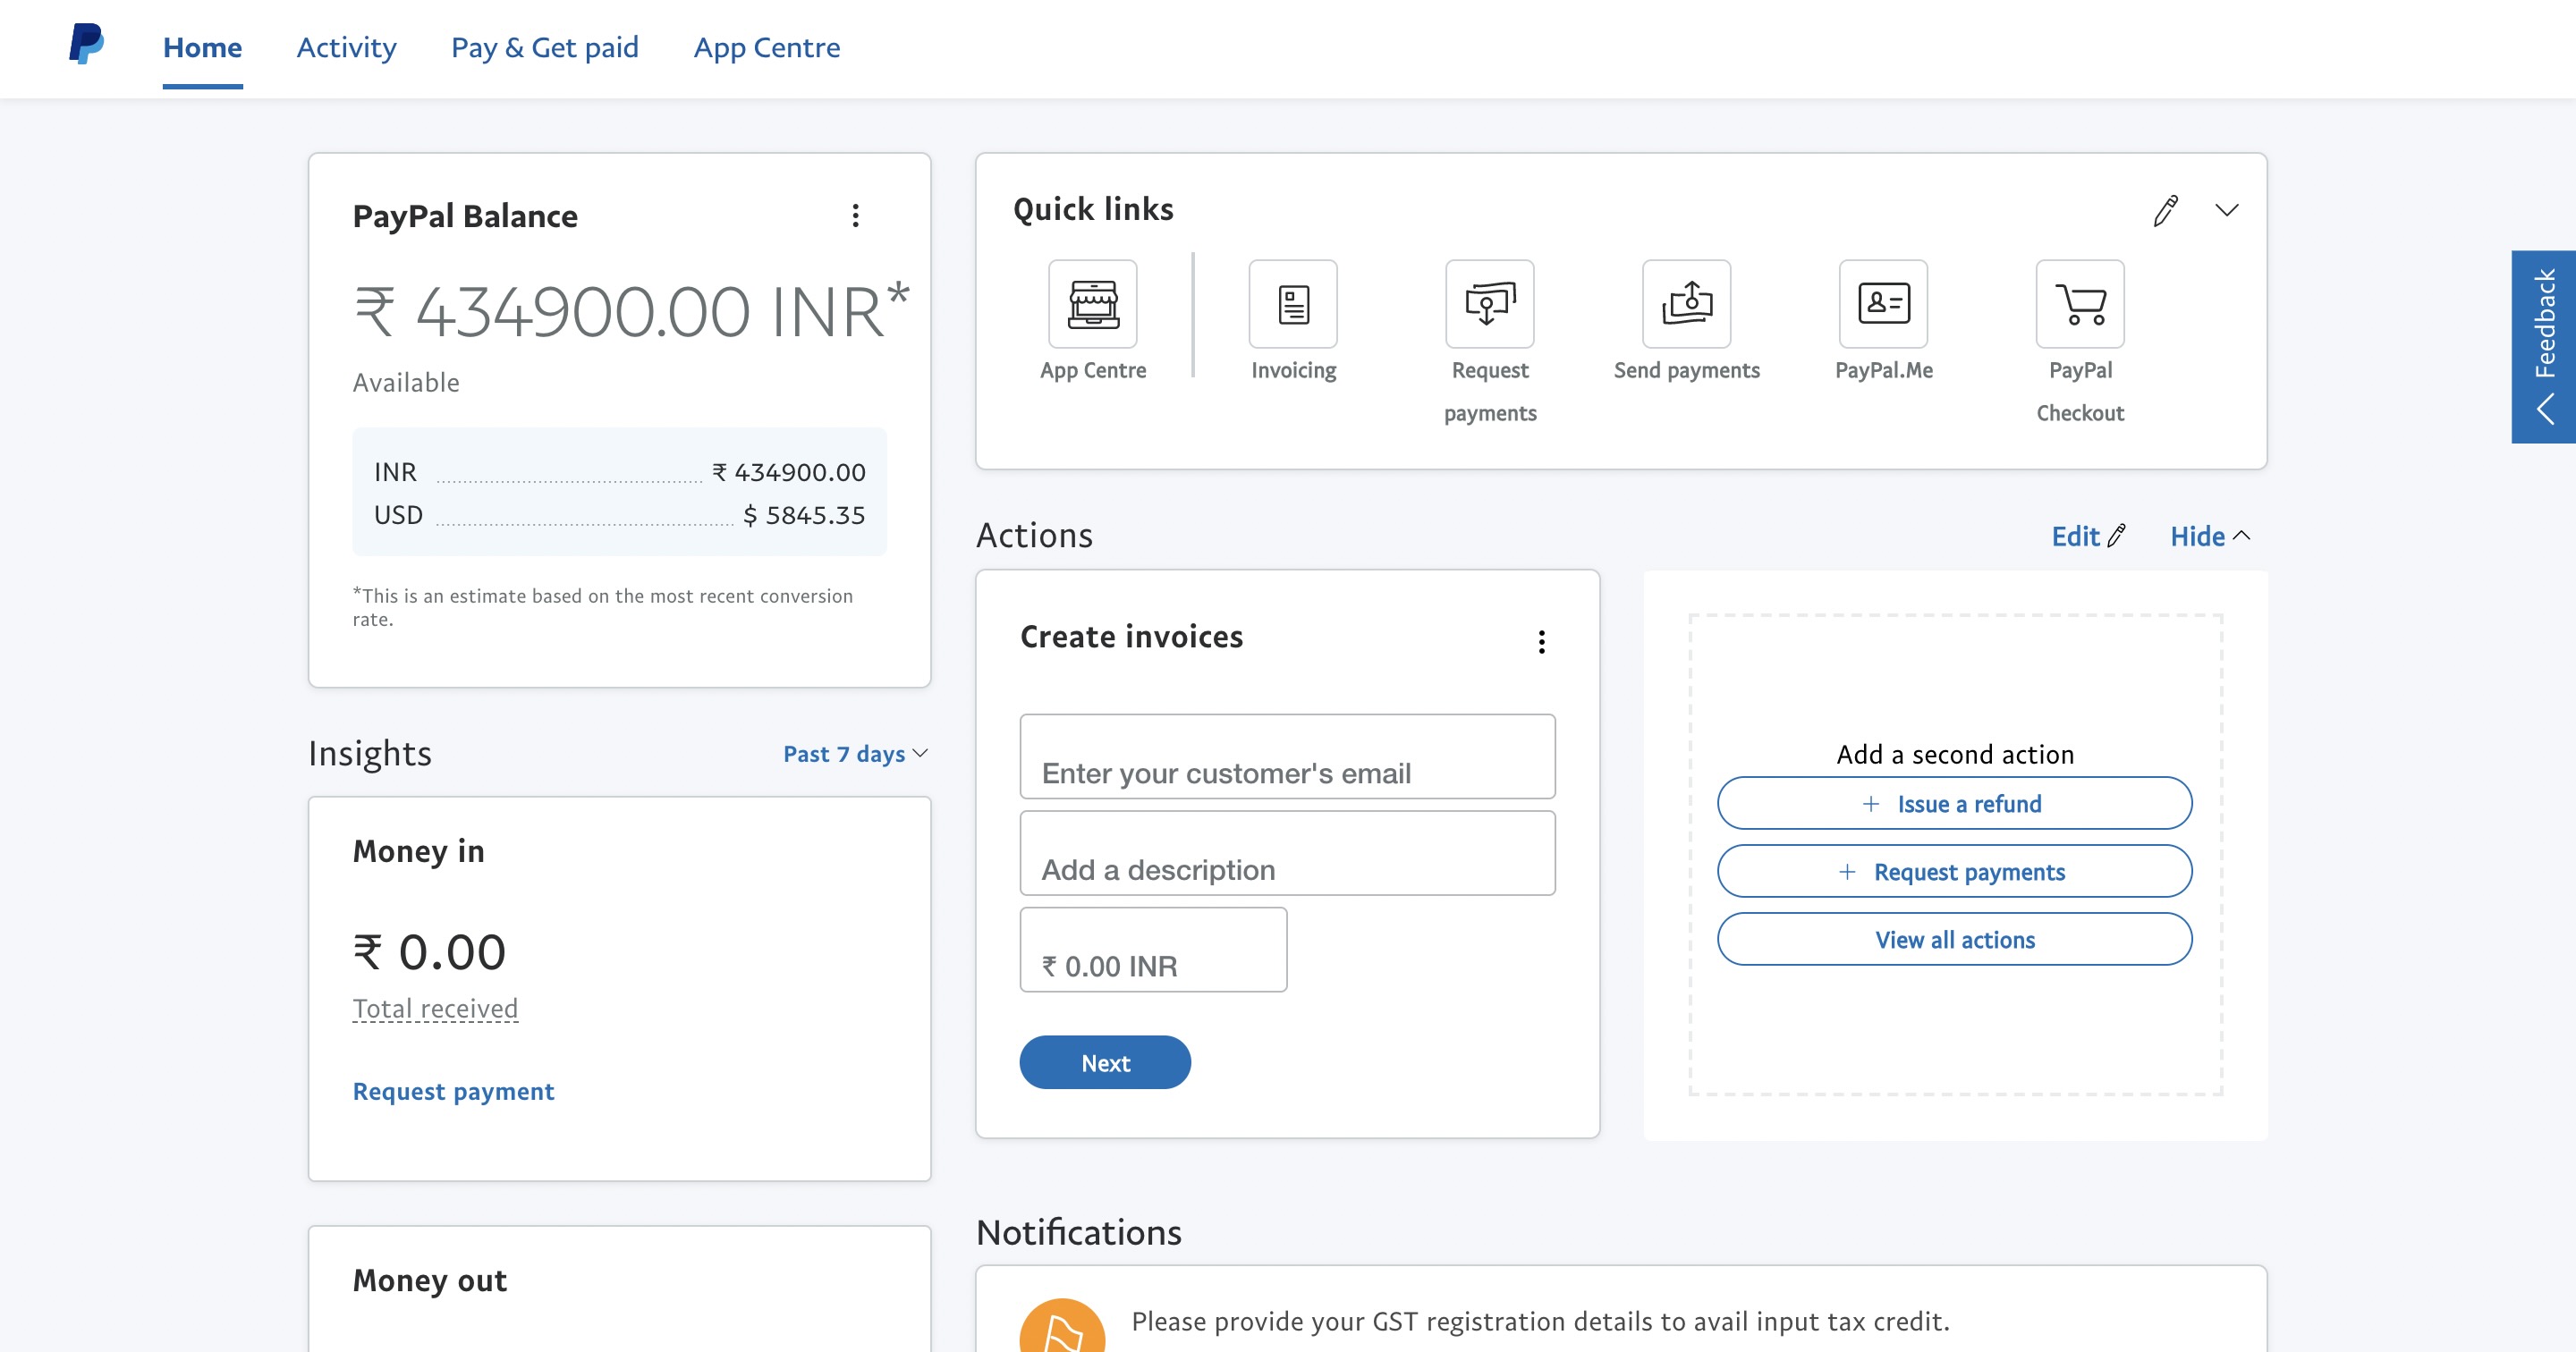Screen dimensions: 2576x1352
Task: Switch to the Activity tab
Action: click(346, 47)
